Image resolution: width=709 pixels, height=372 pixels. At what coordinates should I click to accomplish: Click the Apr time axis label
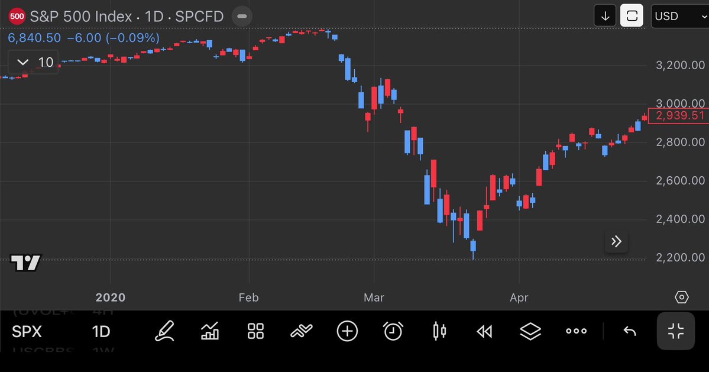click(x=519, y=297)
